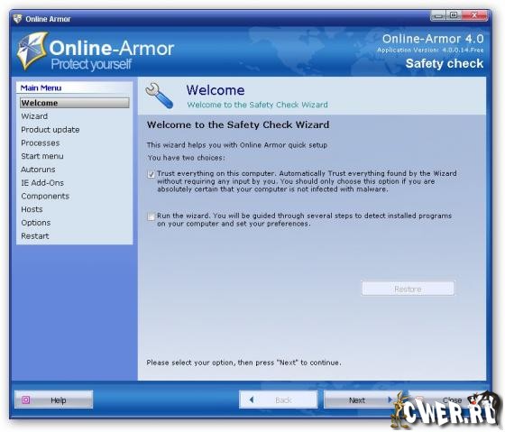Open Options from the sidebar

pyautogui.click(x=36, y=223)
